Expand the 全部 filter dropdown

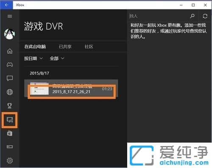click(x=57, y=58)
